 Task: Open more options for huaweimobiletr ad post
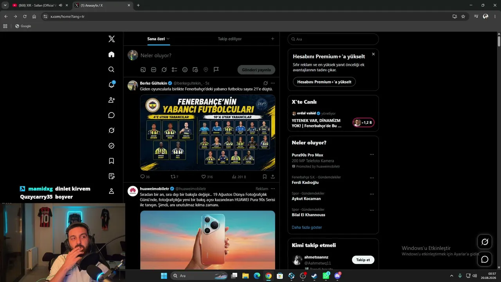tap(273, 189)
